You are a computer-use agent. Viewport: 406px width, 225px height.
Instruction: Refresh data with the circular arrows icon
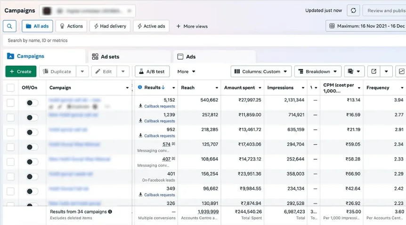[353, 11]
